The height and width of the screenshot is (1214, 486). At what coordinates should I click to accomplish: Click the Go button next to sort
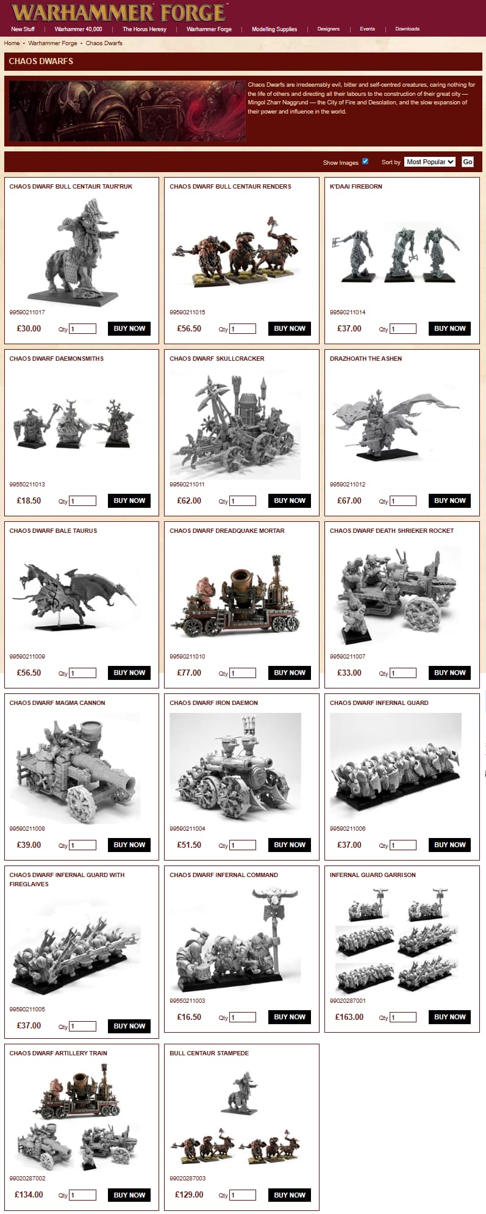tap(468, 162)
